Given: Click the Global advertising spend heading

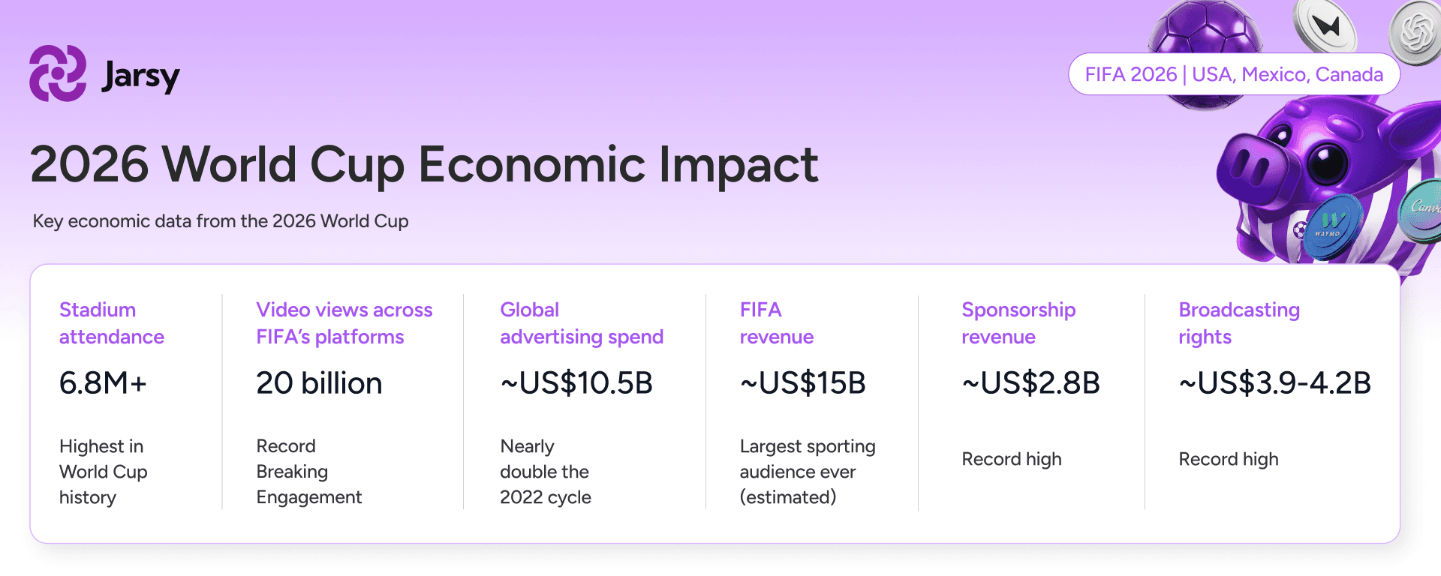Looking at the screenshot, I should click(x=582, y=323).
